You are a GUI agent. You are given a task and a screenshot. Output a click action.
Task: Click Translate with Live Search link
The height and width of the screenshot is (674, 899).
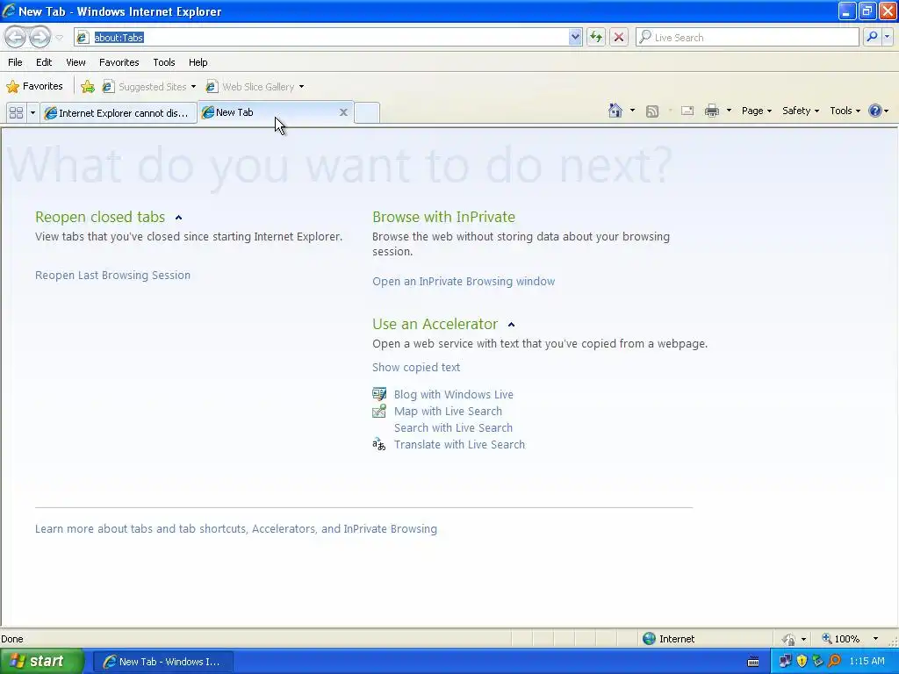[459, 444]
